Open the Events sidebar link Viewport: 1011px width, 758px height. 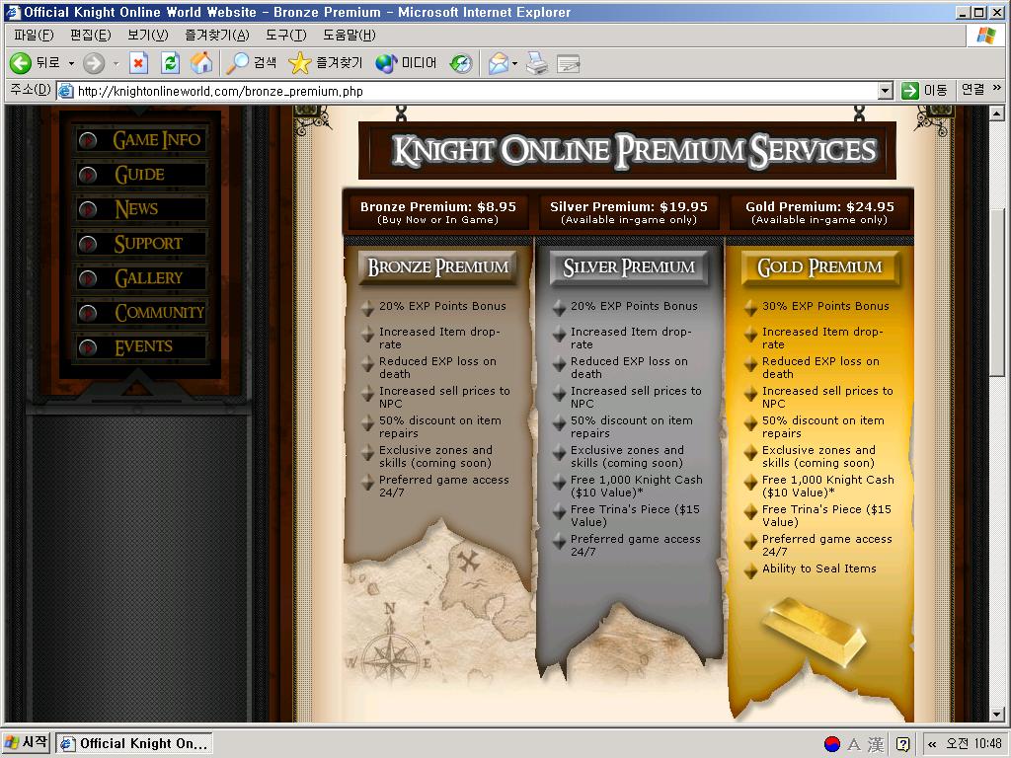140,346
